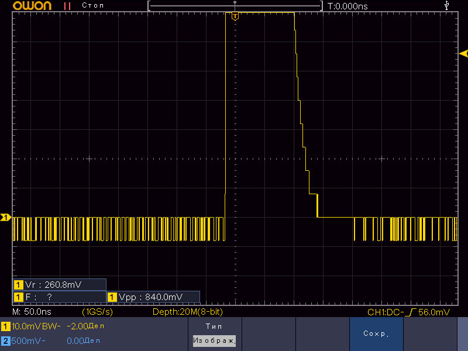Select the Тип menu item

pos(214,326)
